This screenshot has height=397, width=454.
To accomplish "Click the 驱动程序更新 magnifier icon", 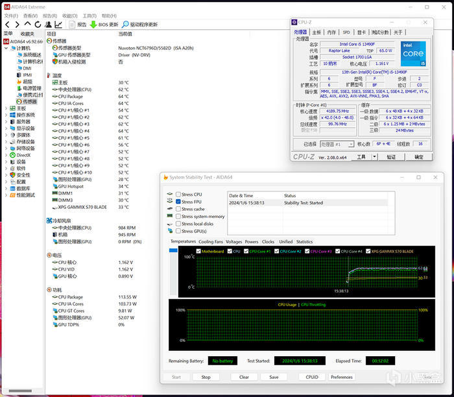I will coord(125,25).
